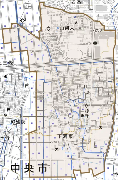Click the 歓盛院 label
This screenshot has height=180, width=118.
tap(18, 122)
